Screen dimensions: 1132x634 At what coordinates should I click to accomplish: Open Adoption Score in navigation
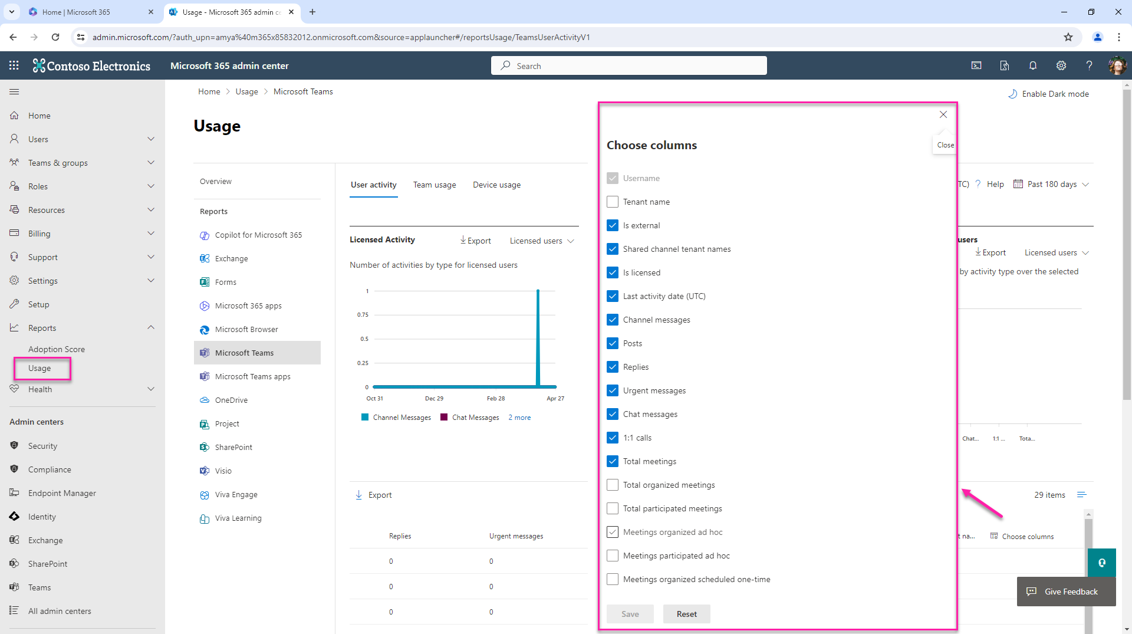tap(57, 349)
